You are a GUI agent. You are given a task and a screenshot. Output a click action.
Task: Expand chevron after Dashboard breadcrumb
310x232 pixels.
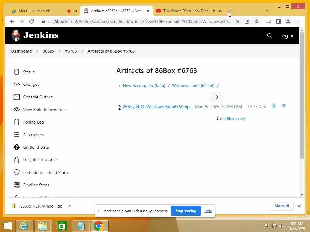coord(37,51)
